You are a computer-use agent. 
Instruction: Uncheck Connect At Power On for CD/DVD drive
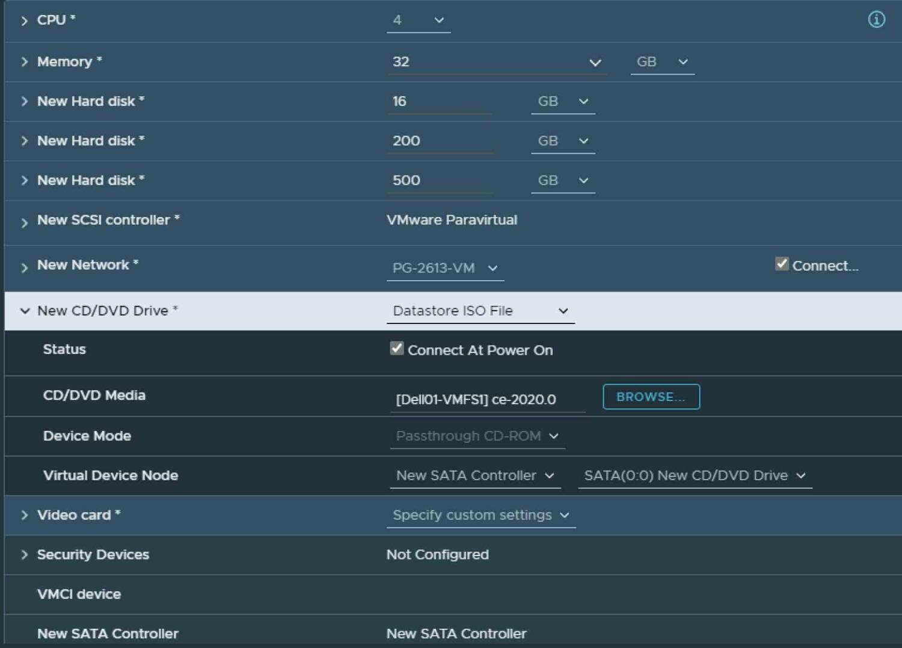coord(397,349)
